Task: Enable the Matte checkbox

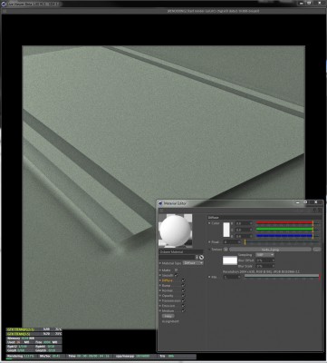Action: pos(176,270)
